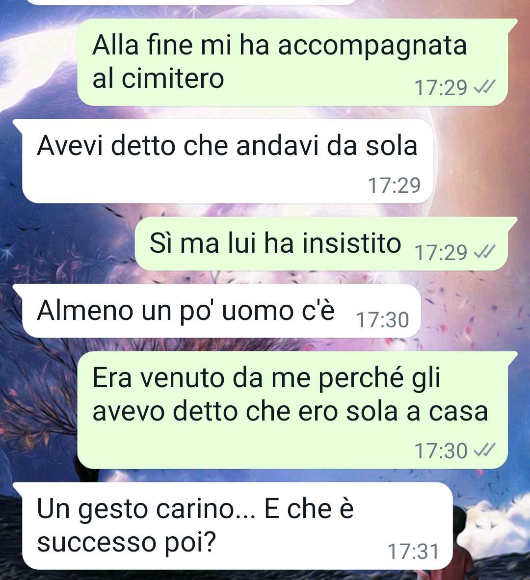Tap the 17:29 timestamp on 'al cimitero' message
The width and height of the screenshot is (530, 580).
pos(441,88)
